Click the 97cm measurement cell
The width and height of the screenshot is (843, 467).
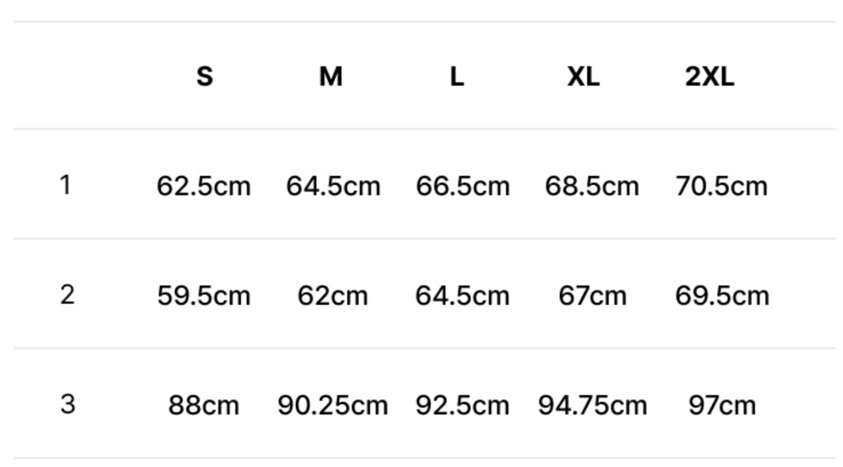pyautogui.click(x=722, y=405)
